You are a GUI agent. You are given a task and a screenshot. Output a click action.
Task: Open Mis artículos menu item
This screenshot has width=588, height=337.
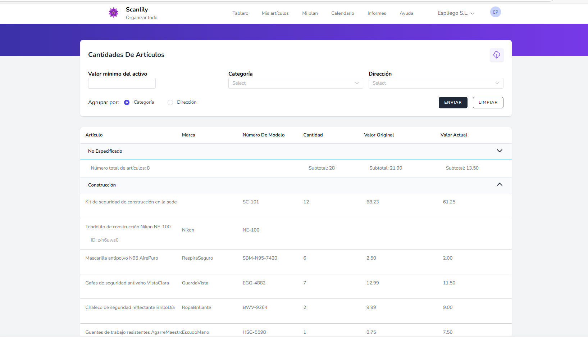(275, 13)
